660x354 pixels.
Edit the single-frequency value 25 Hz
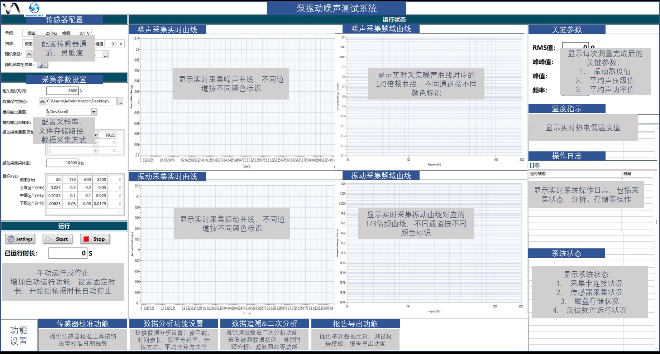point(44,33)
